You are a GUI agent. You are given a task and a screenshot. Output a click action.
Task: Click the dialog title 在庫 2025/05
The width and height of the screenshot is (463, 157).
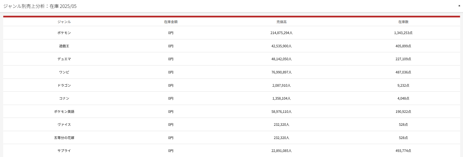pos(63,6)
